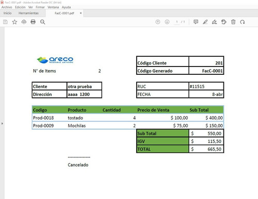Click the delete trash icon
This screenshot has height=199, width=258.
(233, 22)
